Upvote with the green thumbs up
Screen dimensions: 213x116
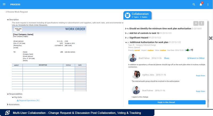point(187,50)
